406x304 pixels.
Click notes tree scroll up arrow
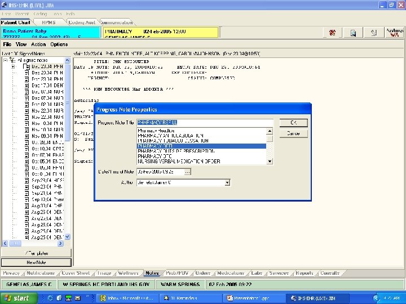click(67, 60)
